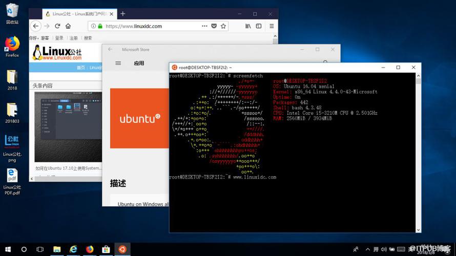
Task: Open the 首页 navigation item on Linux公社
Action: (81, 68)
